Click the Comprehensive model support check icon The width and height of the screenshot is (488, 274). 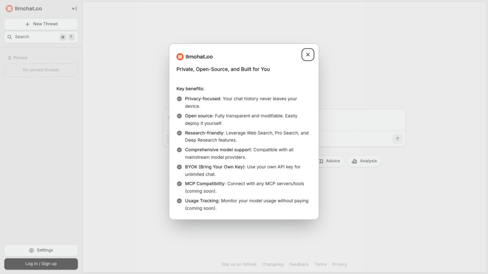(179, 150)
